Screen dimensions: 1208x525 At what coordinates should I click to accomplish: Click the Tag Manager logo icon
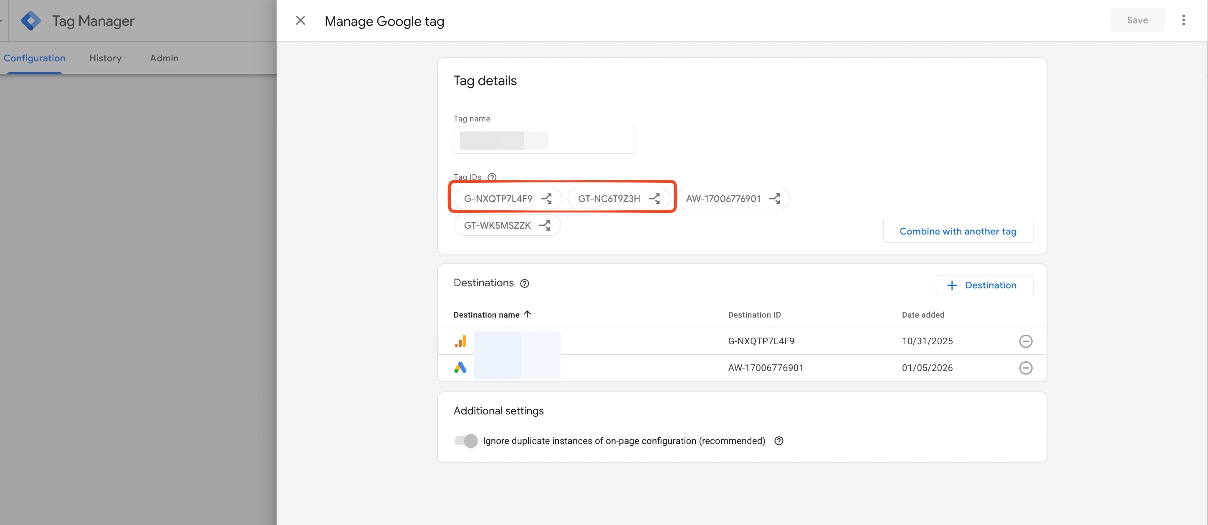coord(31,20)
